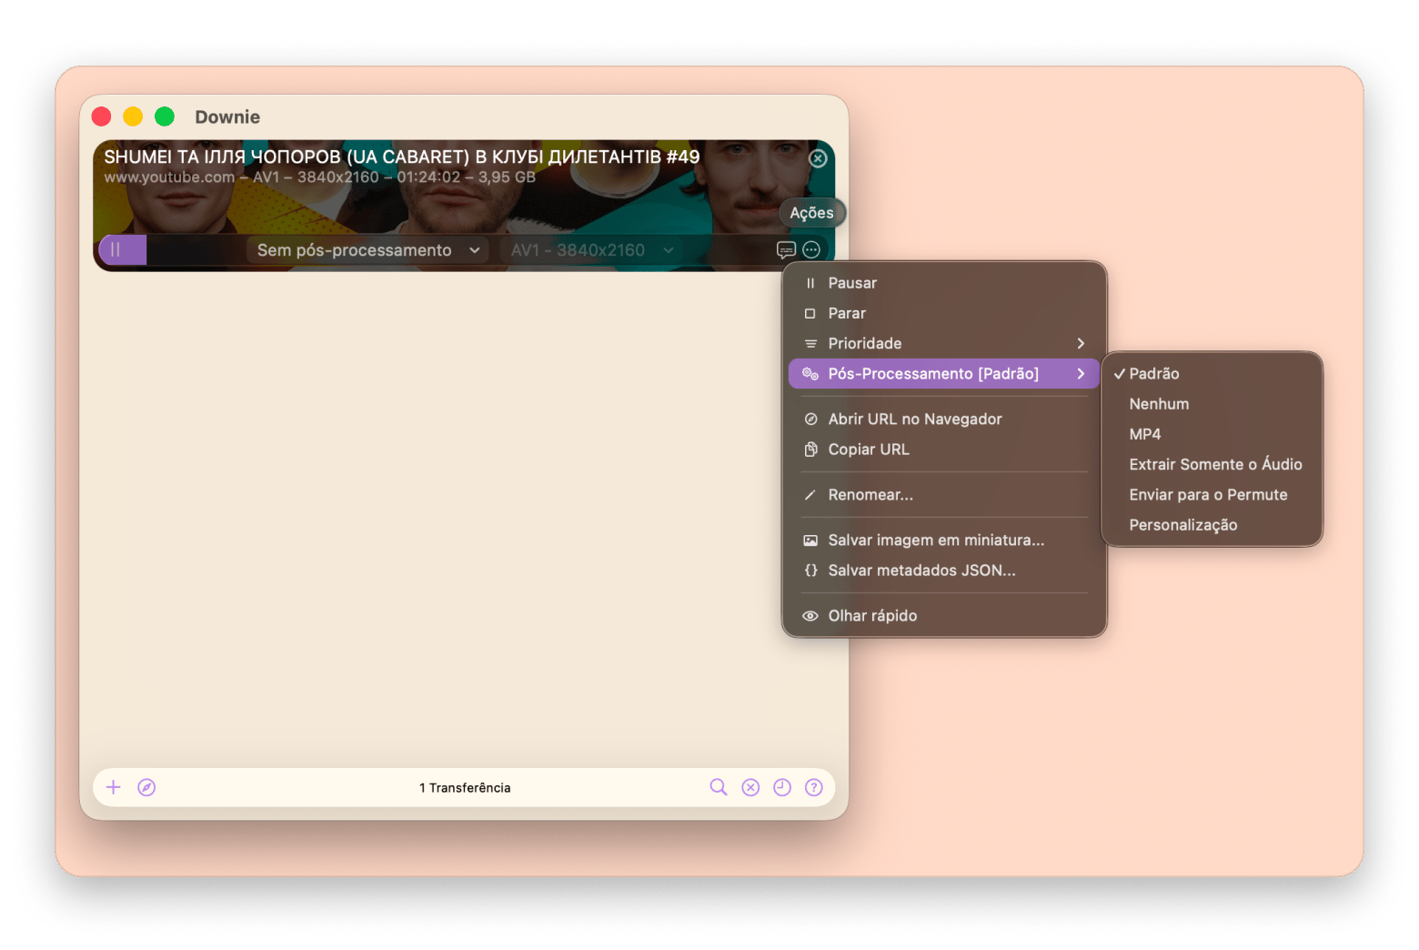1419x950 pixels.
Task: Click the compass icon beside Abrir URL
Action: coord(810,419)
